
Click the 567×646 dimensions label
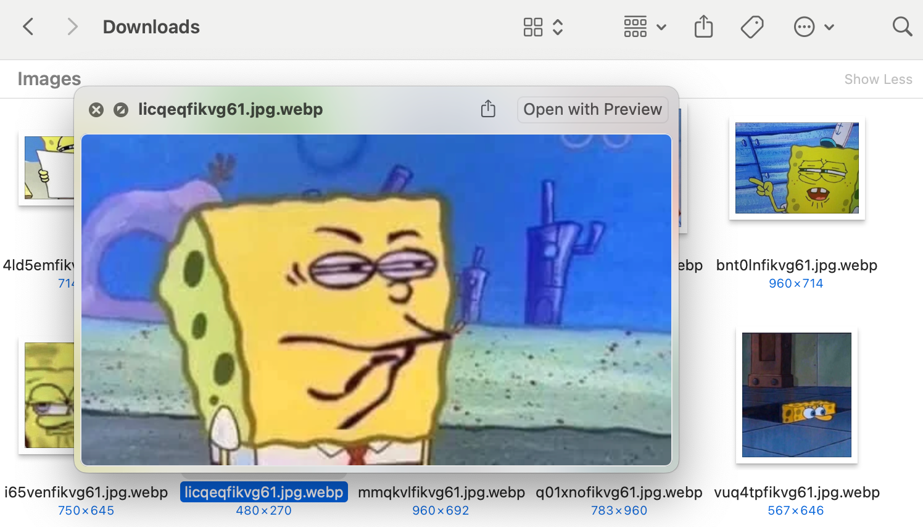tap(796, 510)
